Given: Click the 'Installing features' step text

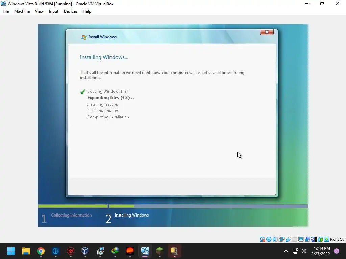Looking at the screenshot, I should click(103, 104).
